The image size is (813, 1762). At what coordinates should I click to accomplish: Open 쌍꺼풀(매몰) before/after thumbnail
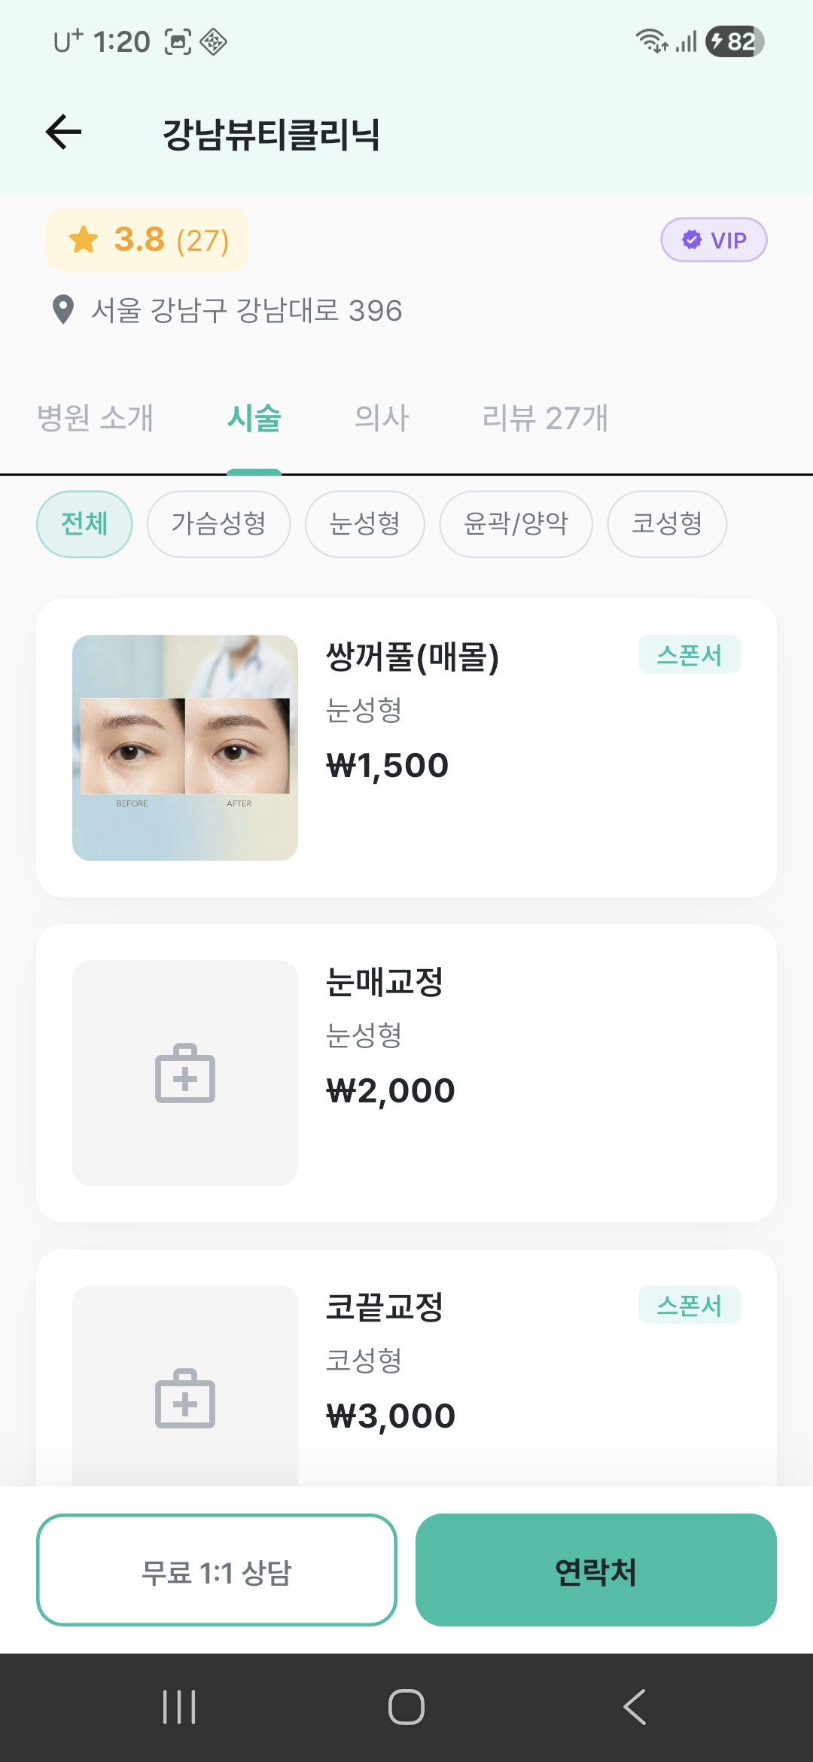click(185, 748)
